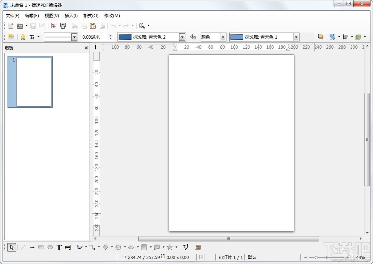This screenshot has width=373, height=264.
Task: Click the Paste clipboard icon
Action: point(93,26)
